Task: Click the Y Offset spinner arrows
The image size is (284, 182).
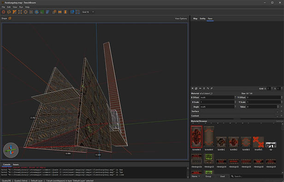Action: (x=282, y=97)
